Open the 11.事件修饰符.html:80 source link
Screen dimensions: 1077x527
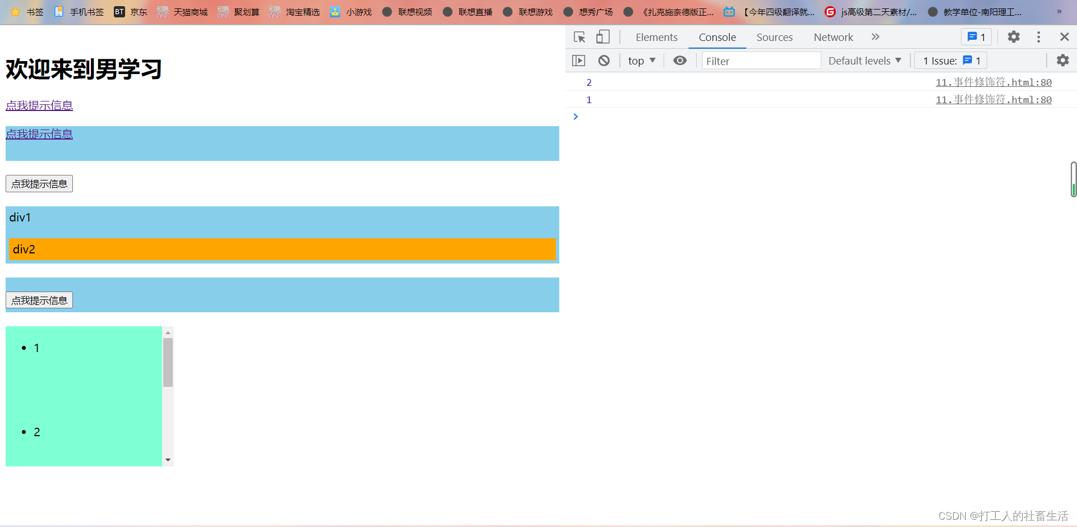(993, 82)
